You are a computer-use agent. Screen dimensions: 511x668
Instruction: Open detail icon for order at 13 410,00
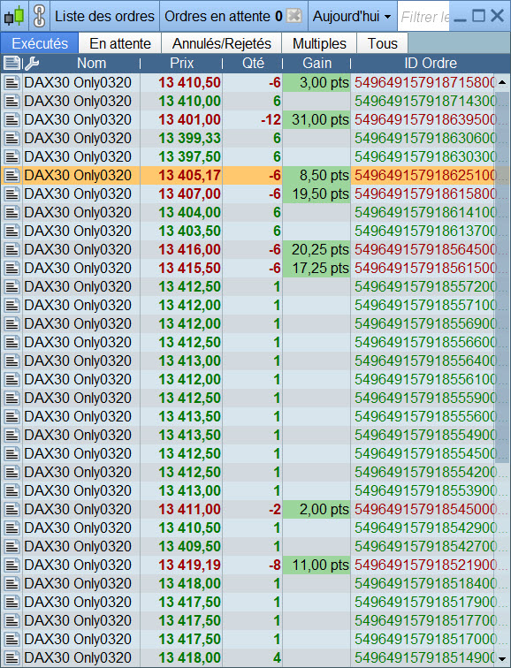[11, 101]
